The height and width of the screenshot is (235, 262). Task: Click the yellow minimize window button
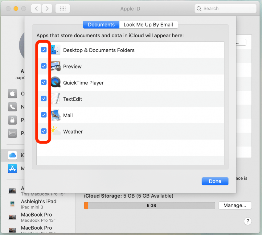click(16, 9)
